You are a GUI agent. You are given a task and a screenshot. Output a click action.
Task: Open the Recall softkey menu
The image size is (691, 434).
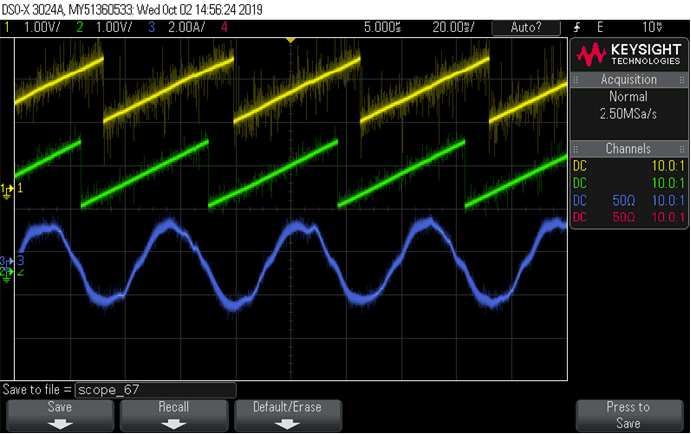click(175, 414)
